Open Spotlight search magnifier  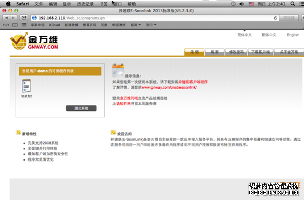point(293,4)
